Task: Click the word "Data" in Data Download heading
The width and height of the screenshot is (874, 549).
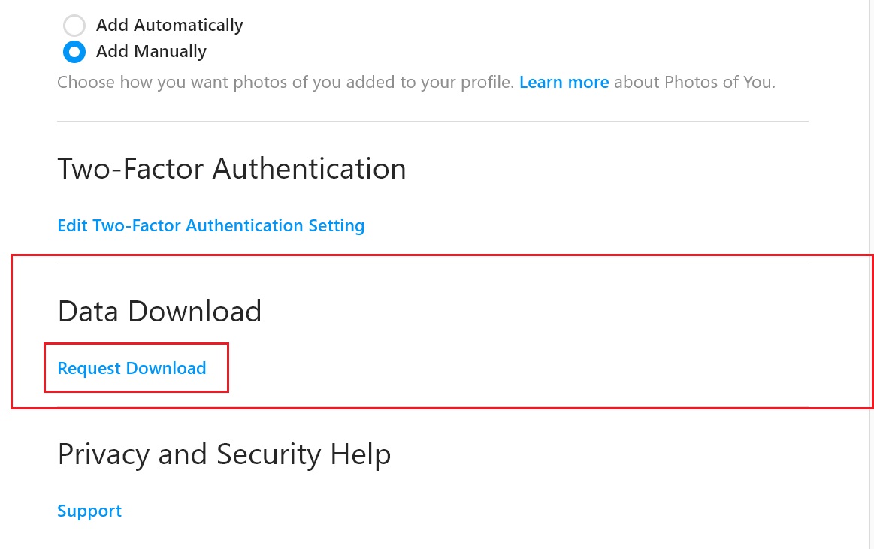Action: [86, 312]
